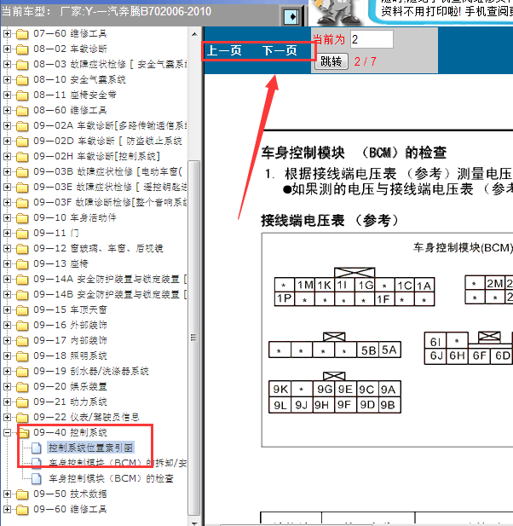Click folder icon of 09—60 维修工具 at bottom
Screen dimensions: 513x526
(x=22, y=510)
